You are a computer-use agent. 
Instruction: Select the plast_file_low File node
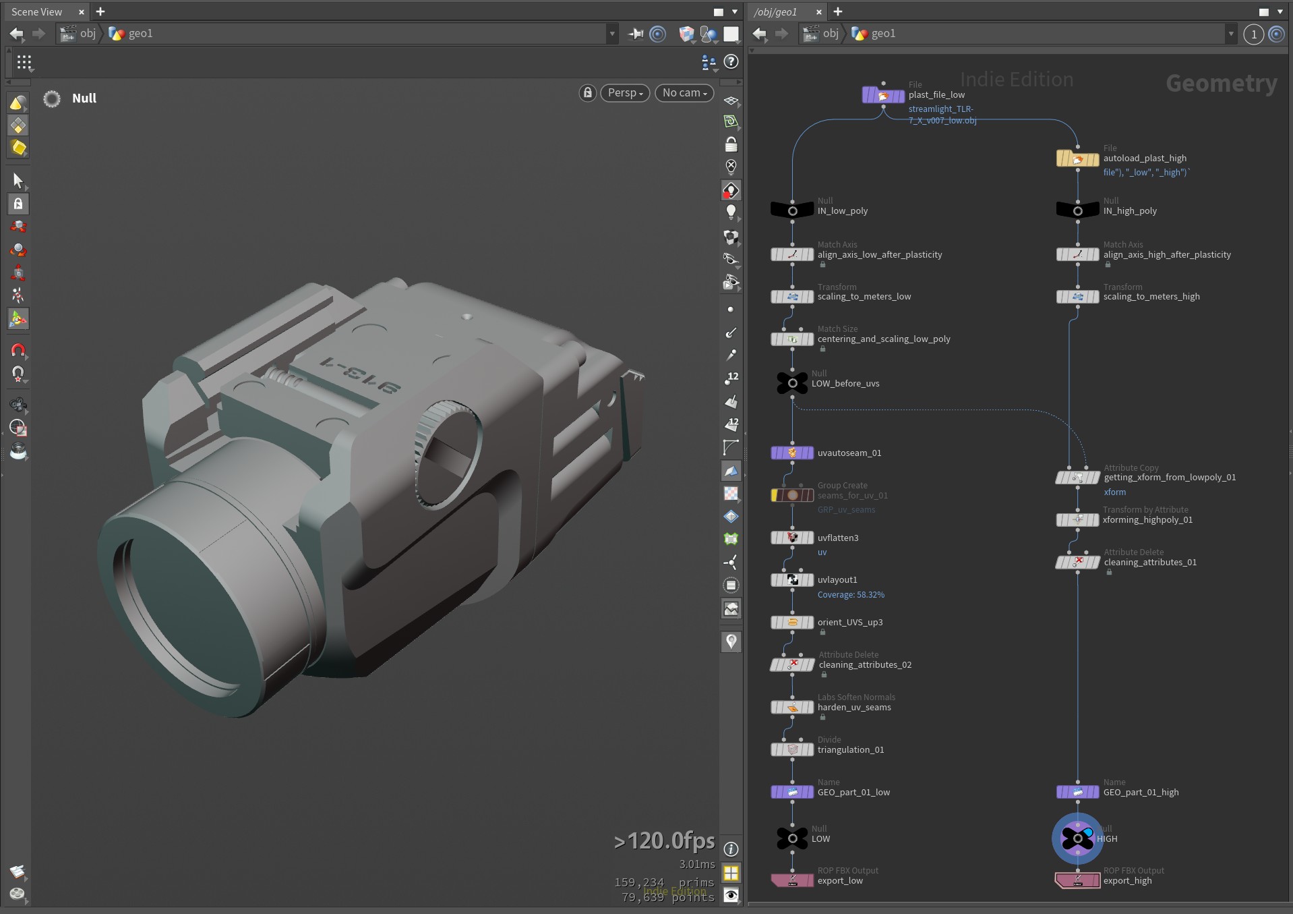[882, 95]
